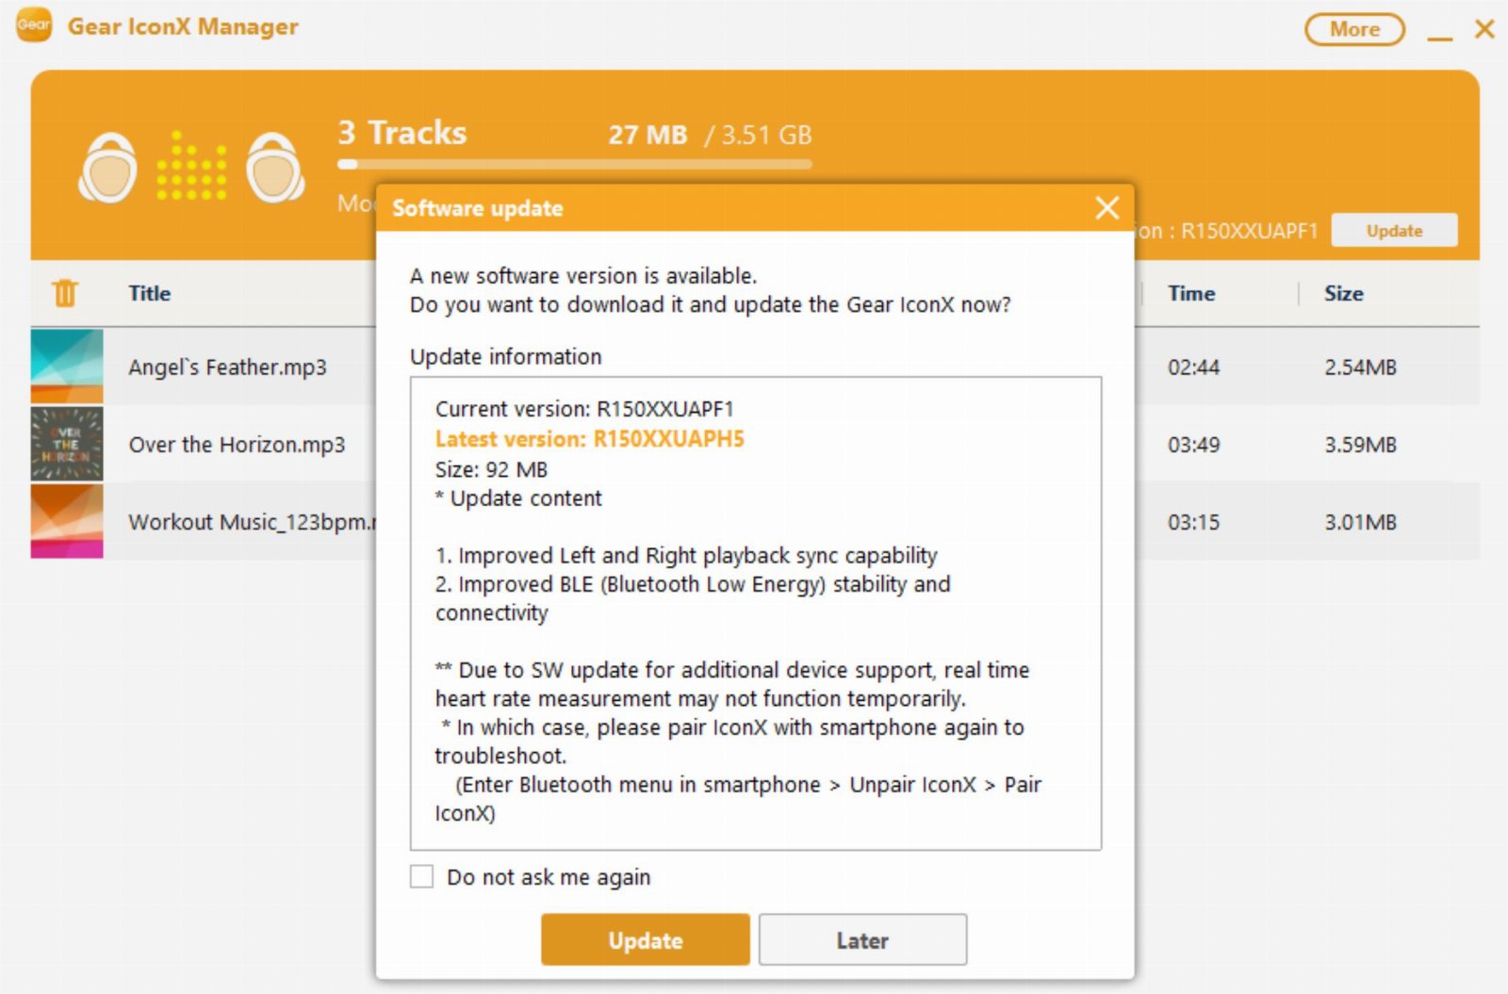Select 'Workout Music_123bpm' track name
The image size is (1508, 994).
(x=252, y=521)
